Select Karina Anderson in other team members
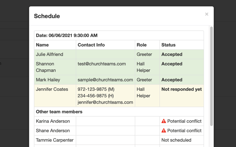The image size is (236, 147). click(x=53, y=121)
